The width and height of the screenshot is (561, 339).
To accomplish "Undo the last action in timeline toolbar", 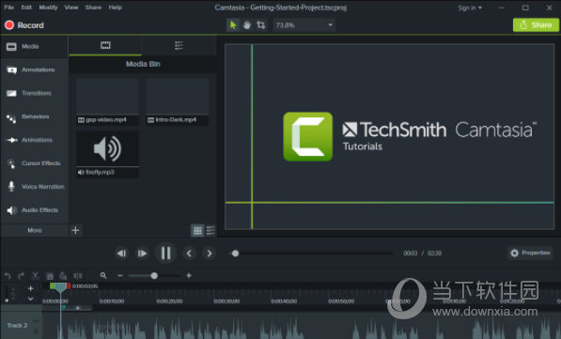I will tap(8, 276).
